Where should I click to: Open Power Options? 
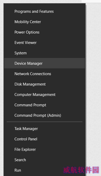[x=45, y=32]
